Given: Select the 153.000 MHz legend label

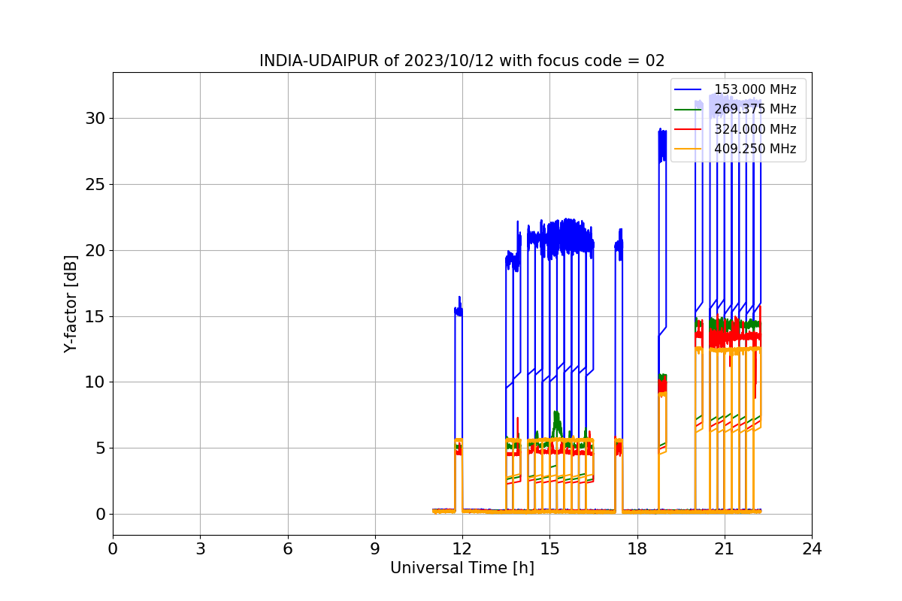Looking at the screenshot, I should (x=755, y=89).
